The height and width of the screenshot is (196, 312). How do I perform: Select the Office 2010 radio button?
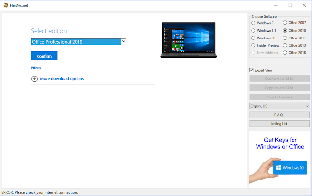[285, 30]
